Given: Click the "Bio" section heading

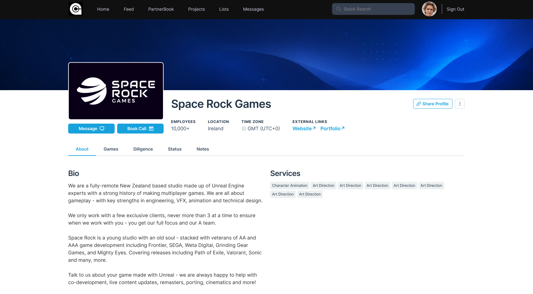Looking at the screenshot, I should coord(74,173).
